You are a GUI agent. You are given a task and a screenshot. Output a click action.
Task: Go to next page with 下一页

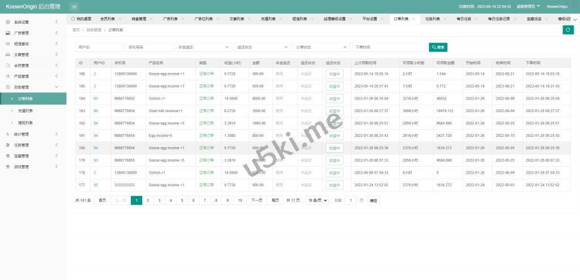(x=257, y=200)
